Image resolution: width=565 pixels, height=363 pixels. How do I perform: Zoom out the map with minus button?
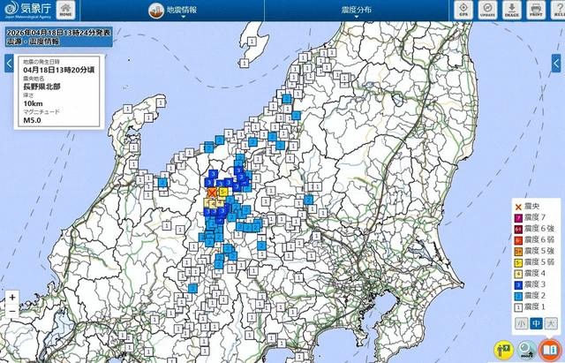click(11, 313)
